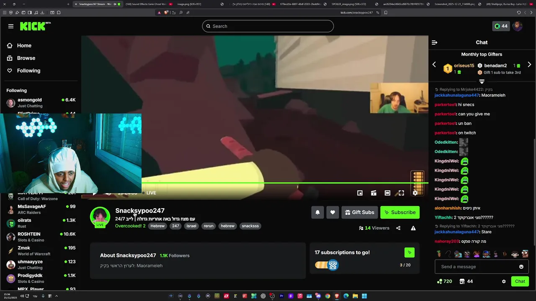Click the LIVE indicator on player
Image resolution: width=536 pixels, height=301 pixels.
pyautogui.click(x=149, y=193)
